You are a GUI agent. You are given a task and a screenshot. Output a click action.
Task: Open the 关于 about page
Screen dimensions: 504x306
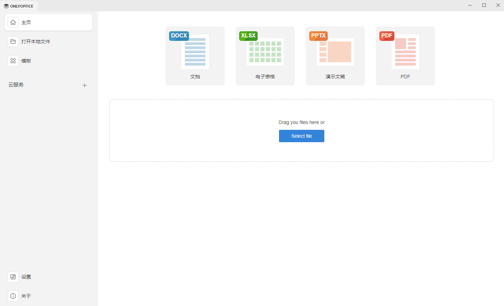48,296
